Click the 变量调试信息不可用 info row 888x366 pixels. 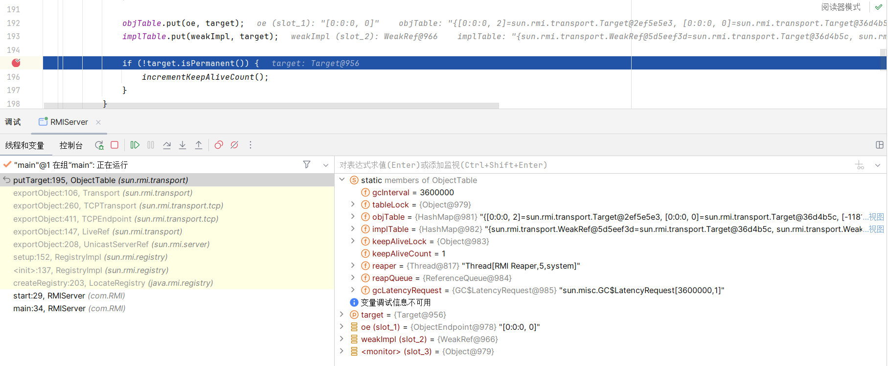[395, 302]
